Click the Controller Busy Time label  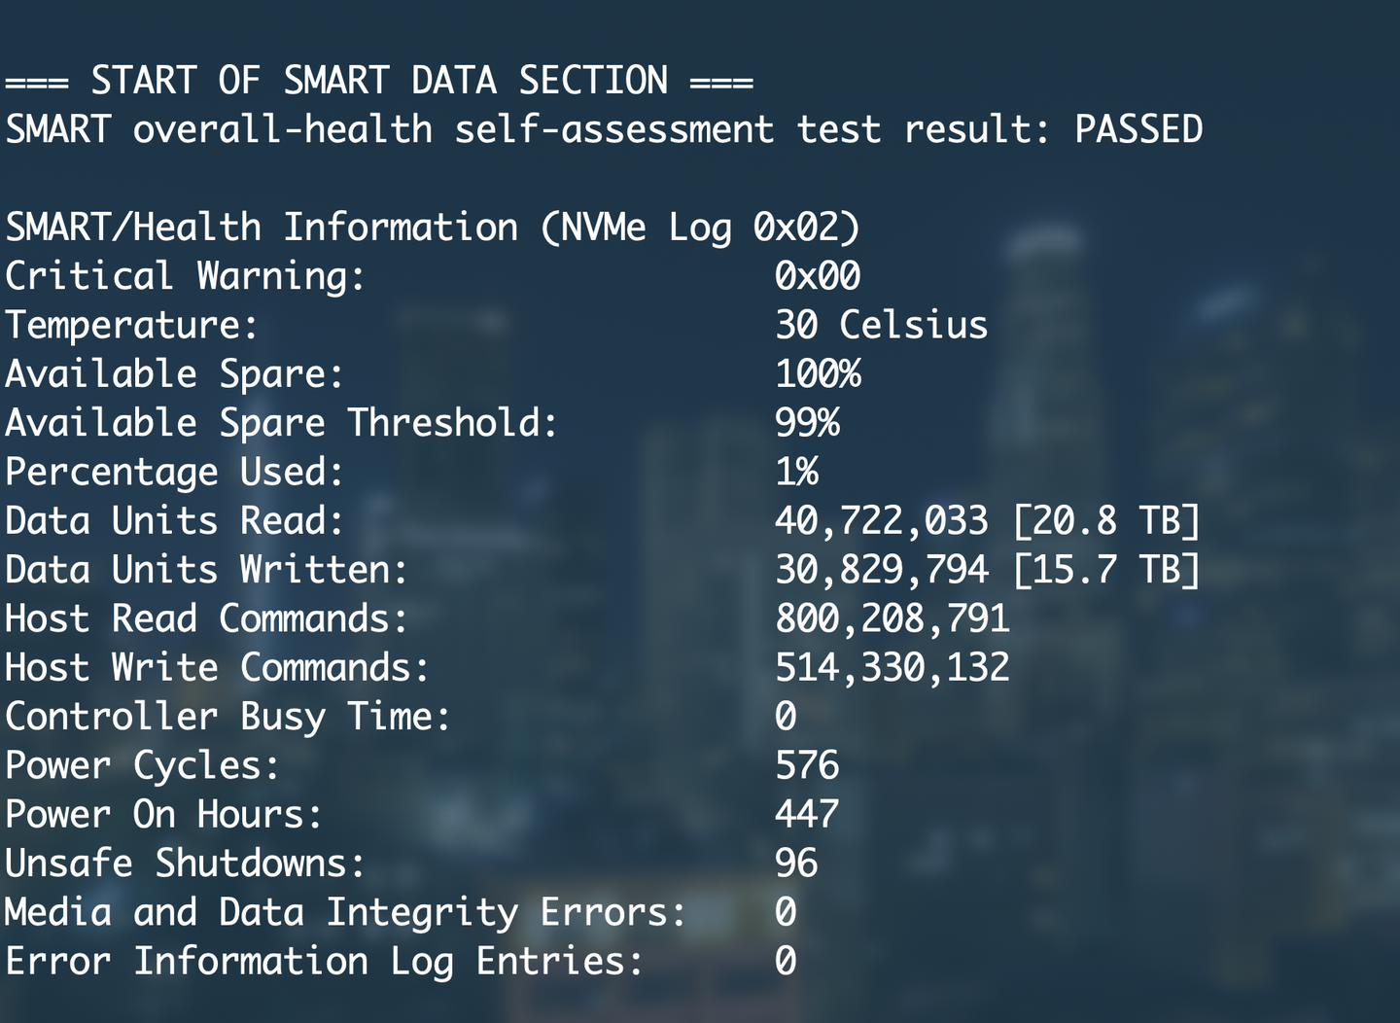point(227,717)
